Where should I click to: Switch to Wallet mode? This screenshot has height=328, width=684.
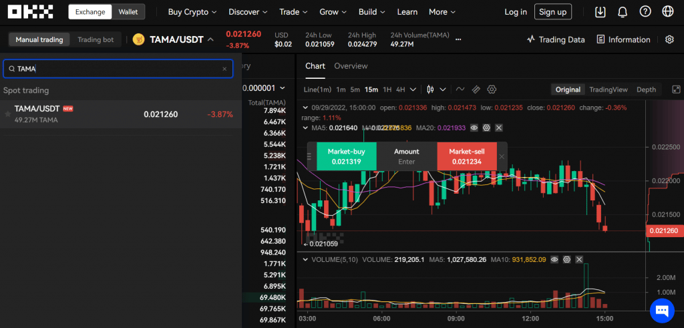point(128,12)
